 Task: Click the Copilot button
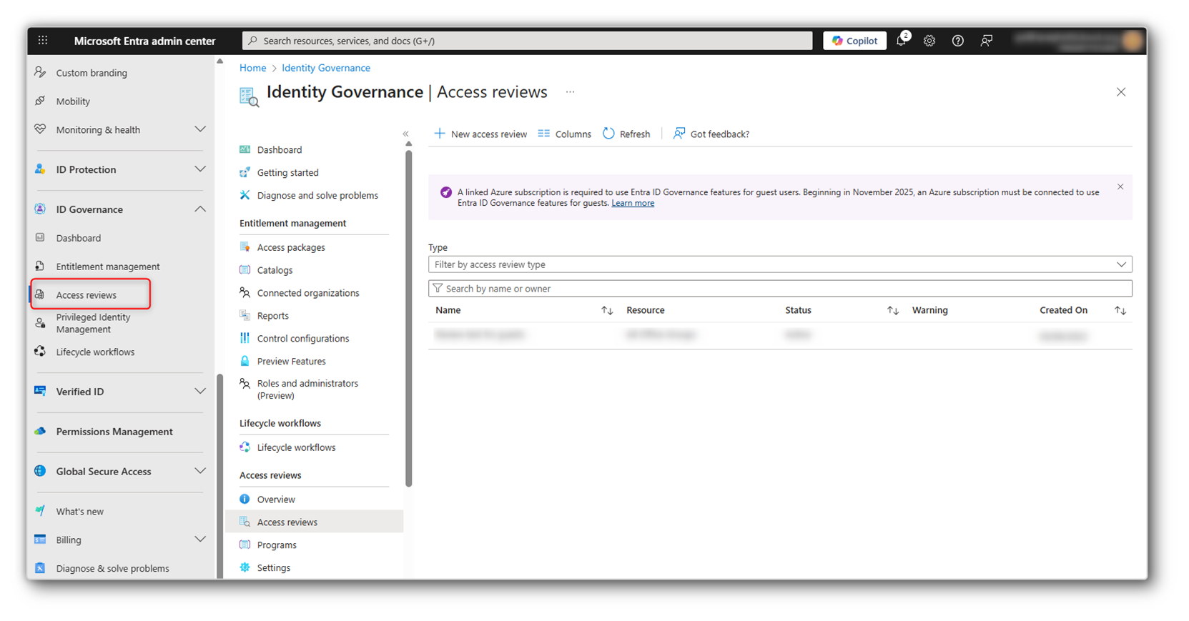point(854,41)
